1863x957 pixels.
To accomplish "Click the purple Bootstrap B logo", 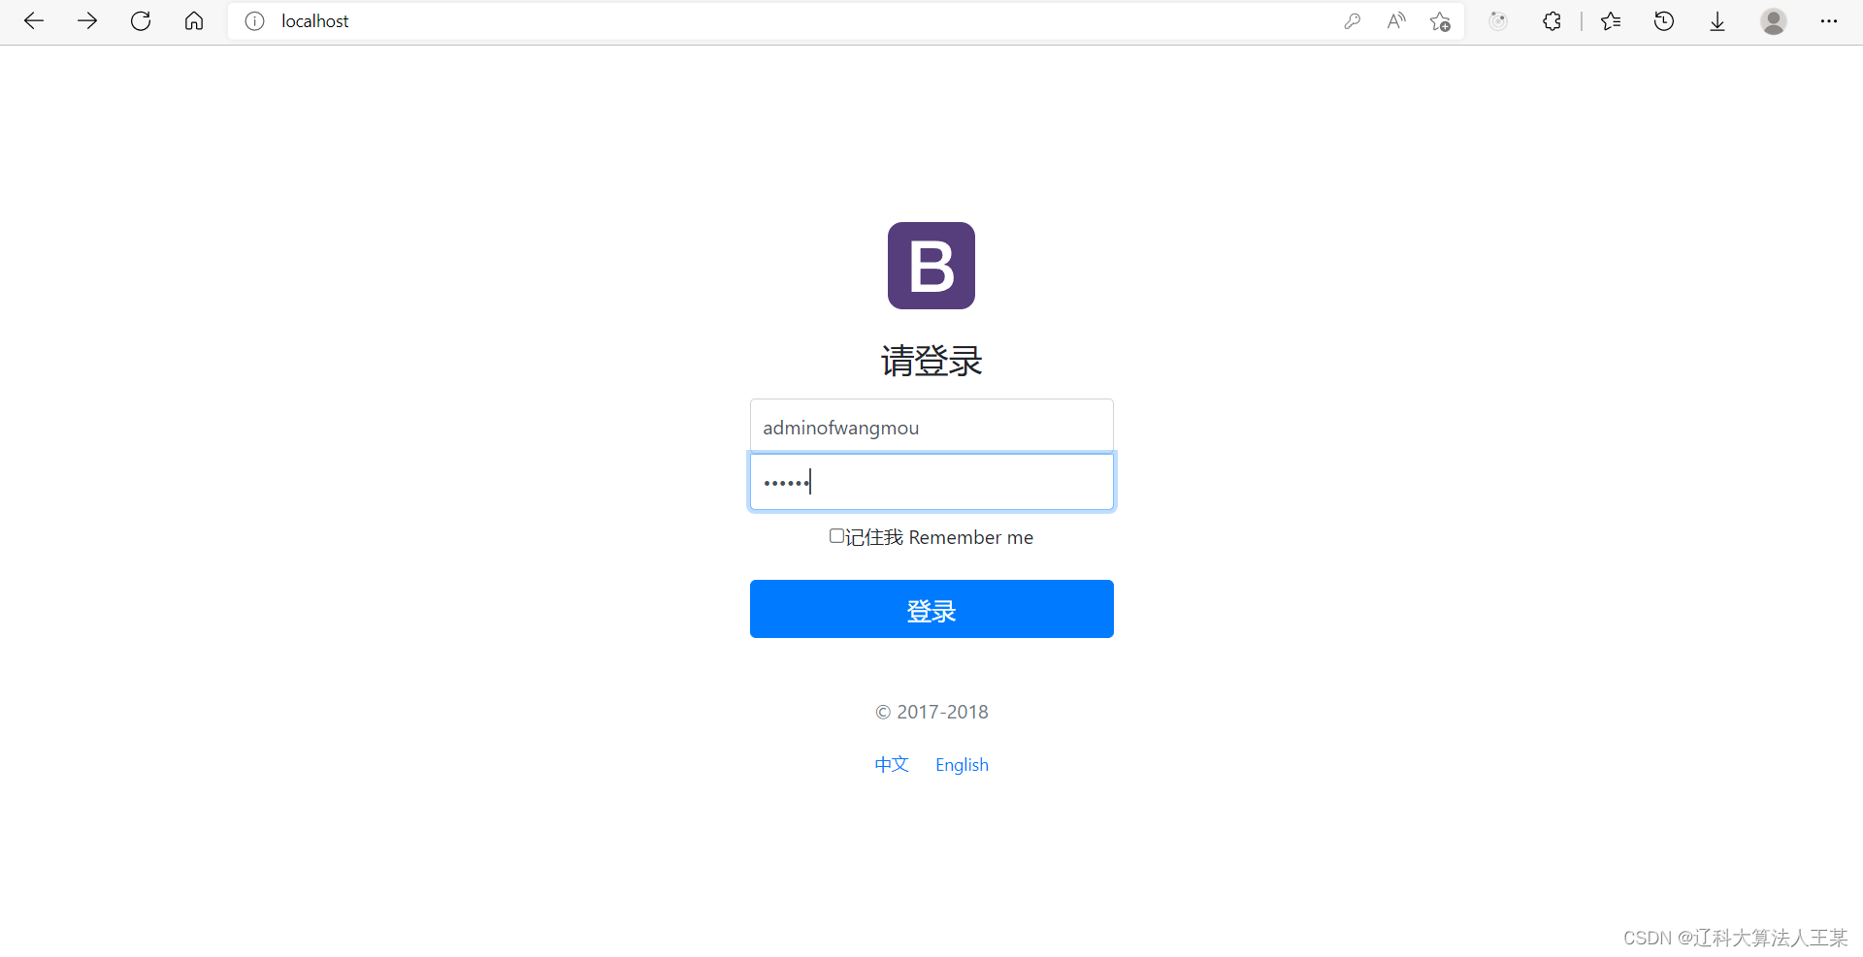I will coord(931,266).
